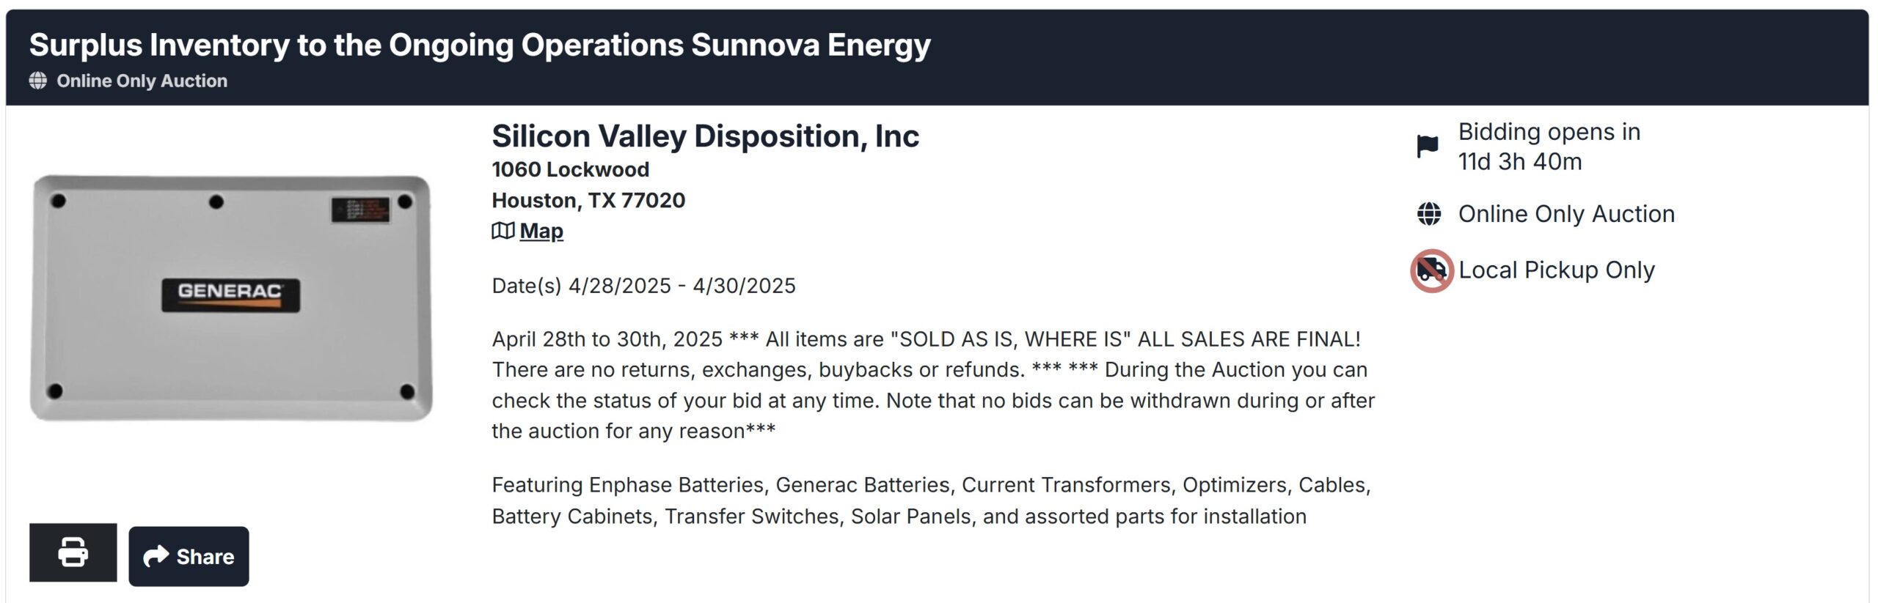The width and height of the screenshot is (1878, 603).
Task: Click the globe icon in the header
Action: coord(38,81)
